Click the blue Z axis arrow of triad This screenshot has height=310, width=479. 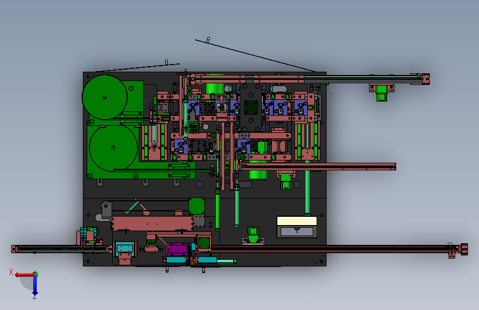point(35,286)
